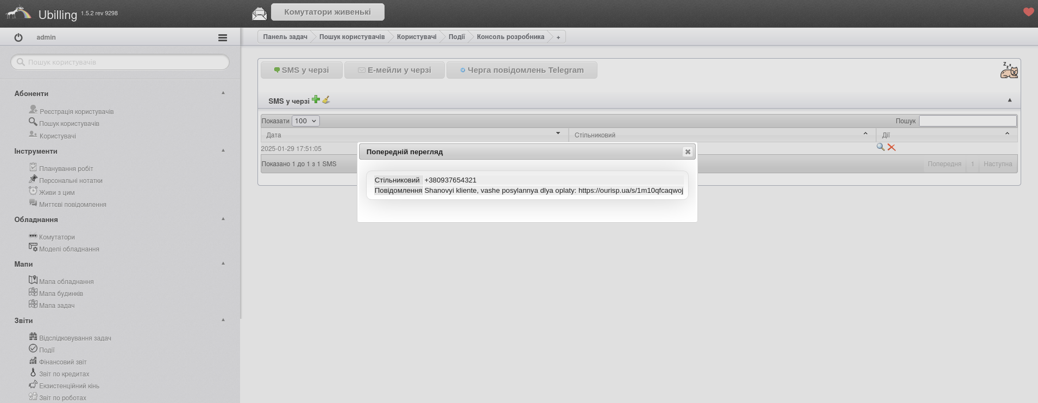
Task: Click the Комутатори живенькі button
Action: coord(328,12)
